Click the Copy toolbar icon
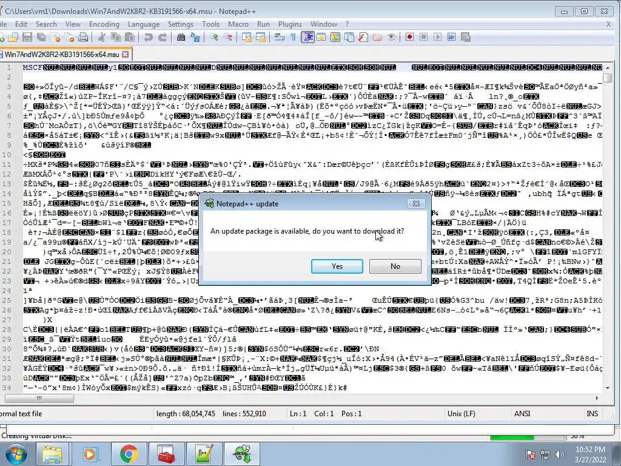Screen dimensions: 621x466 coord(116,37)
